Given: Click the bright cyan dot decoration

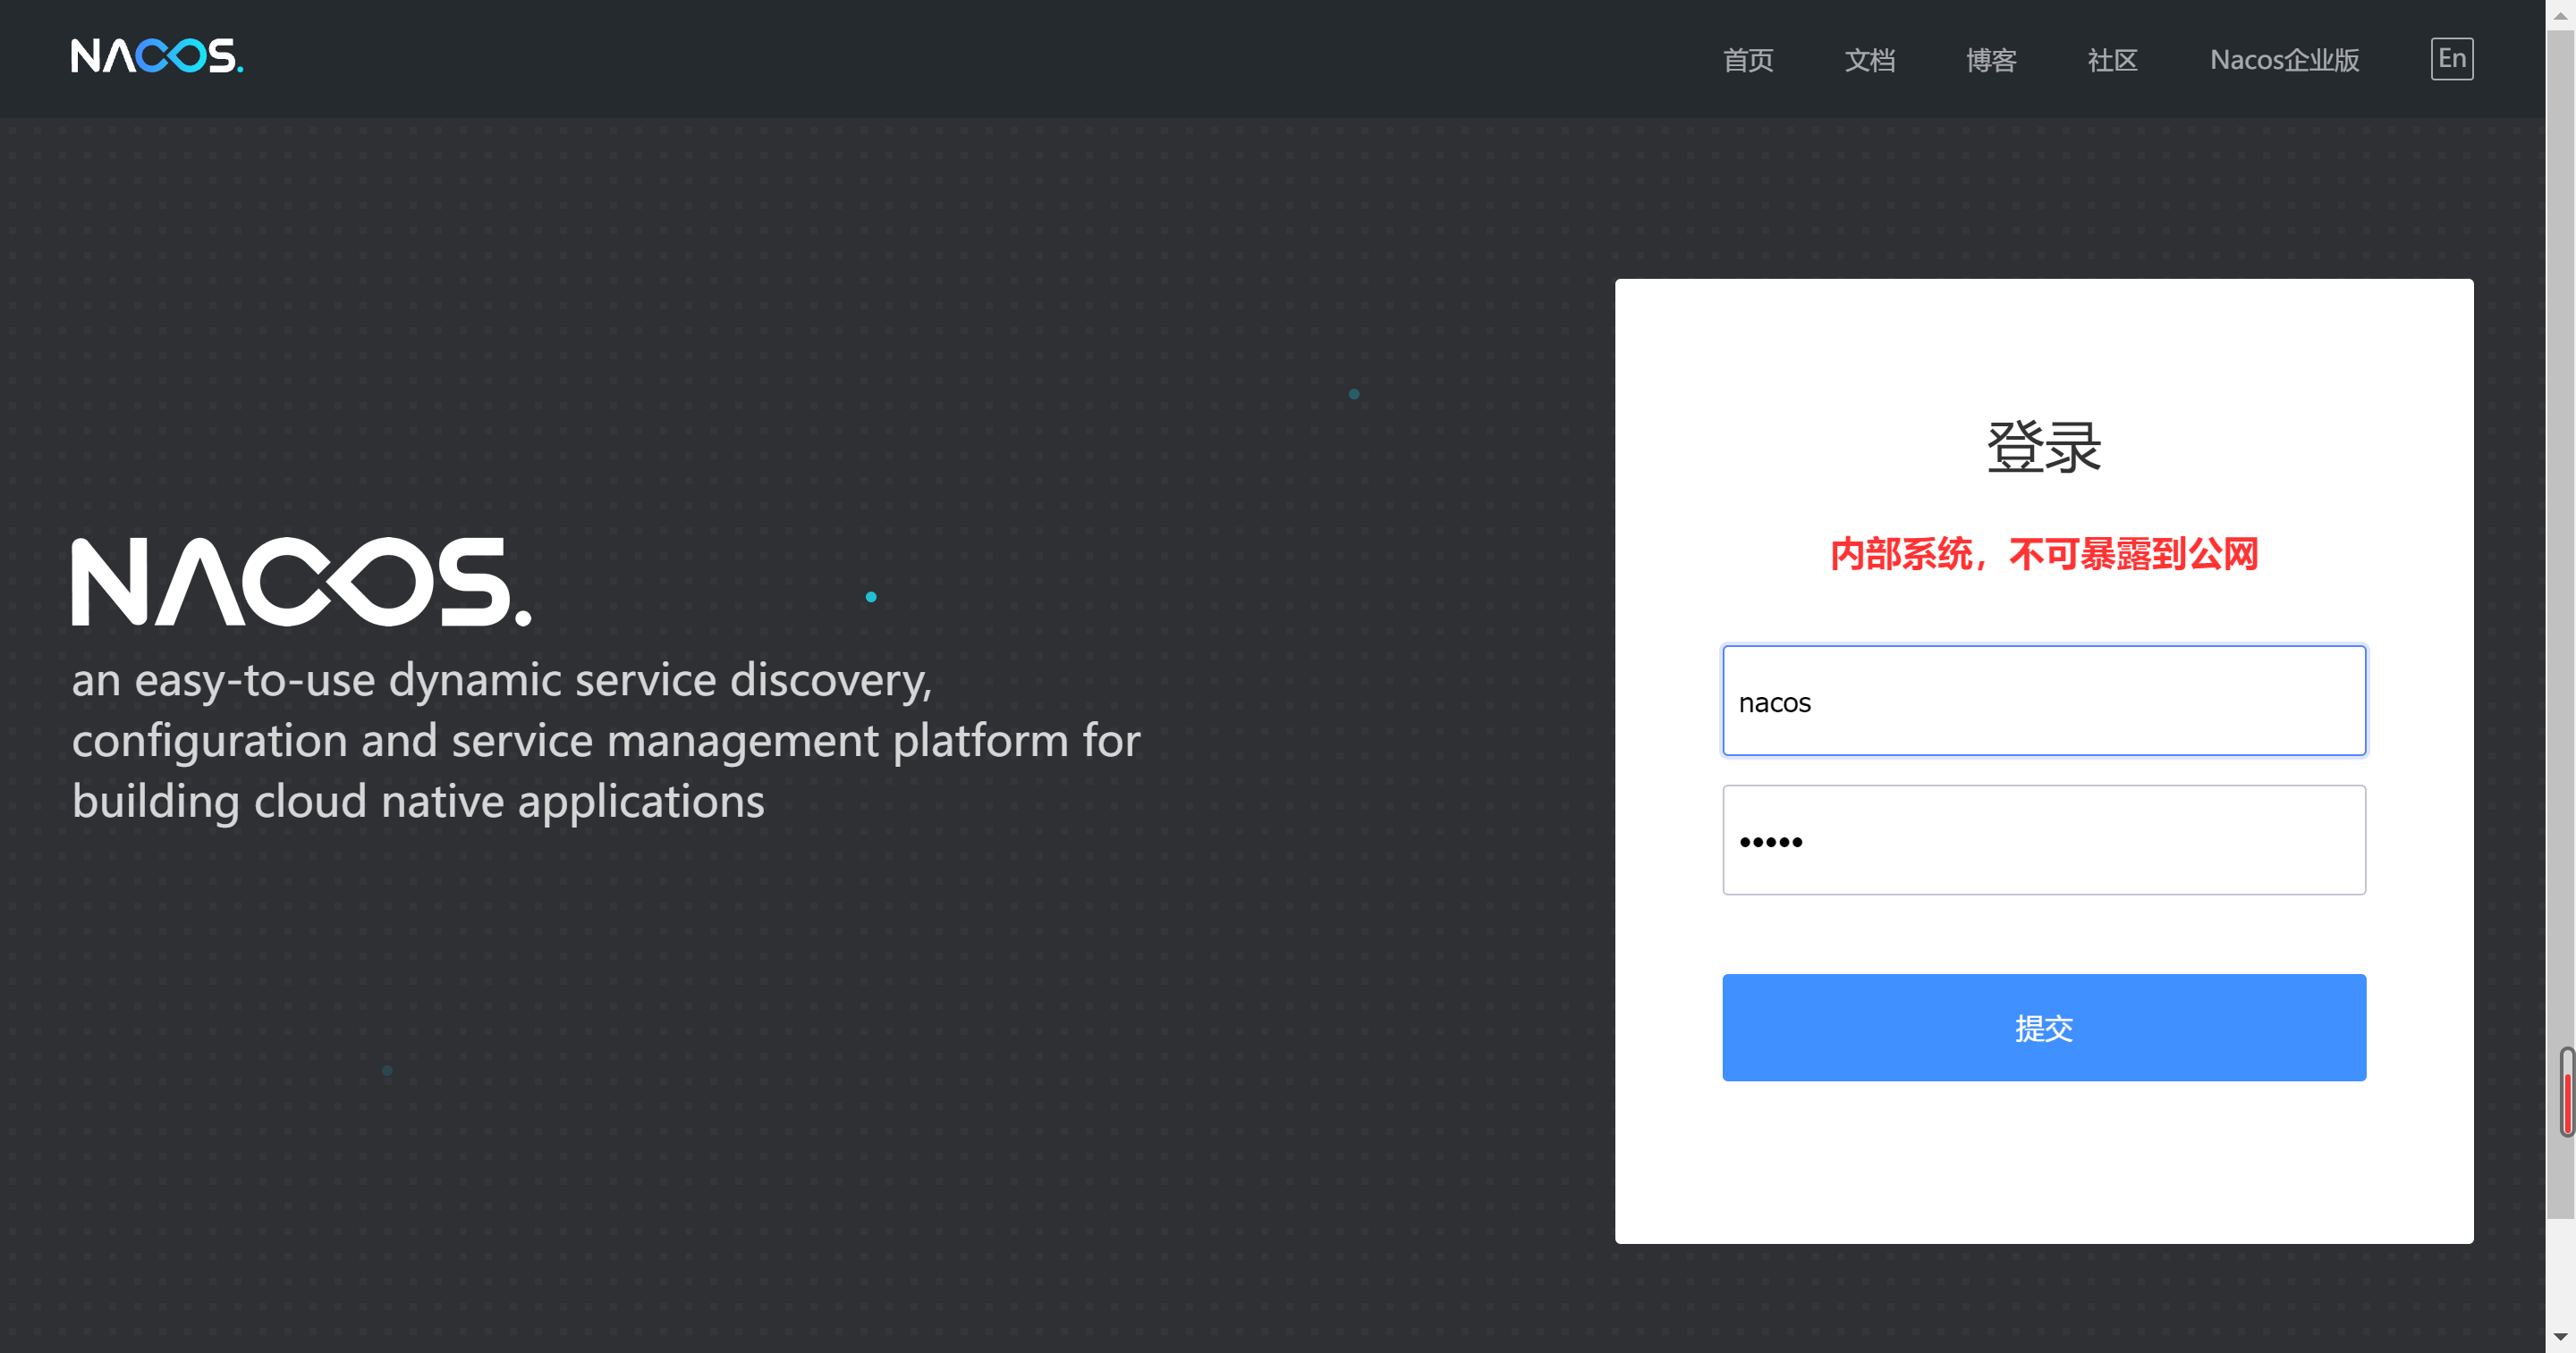Looking at the screenshot, I should click(x=871, y=597).
